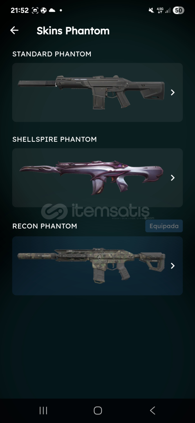Tap the Skins Phantom page title
The height and width of the screenshot is (423, 195).
point(73,31)
